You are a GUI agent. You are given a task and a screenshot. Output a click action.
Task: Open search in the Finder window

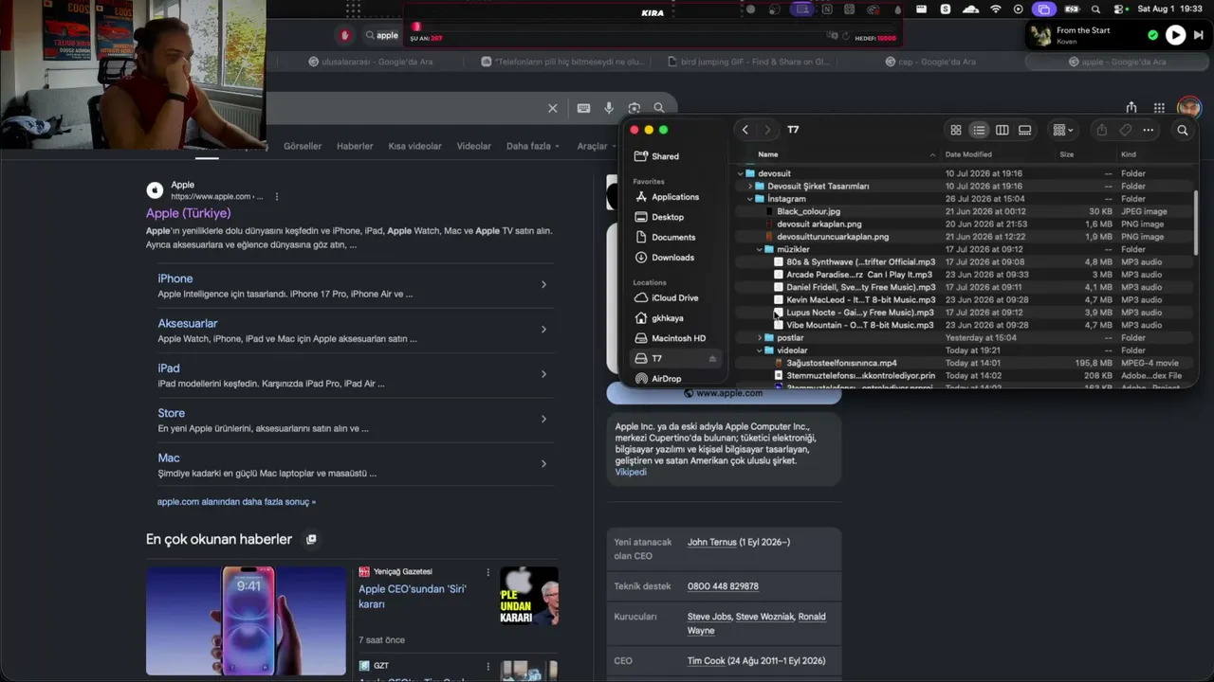[1183, 130]
